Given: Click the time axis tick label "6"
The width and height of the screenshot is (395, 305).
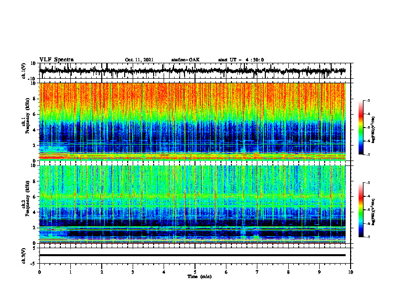Looking at the screenshot, I should (x=226, y=272).
